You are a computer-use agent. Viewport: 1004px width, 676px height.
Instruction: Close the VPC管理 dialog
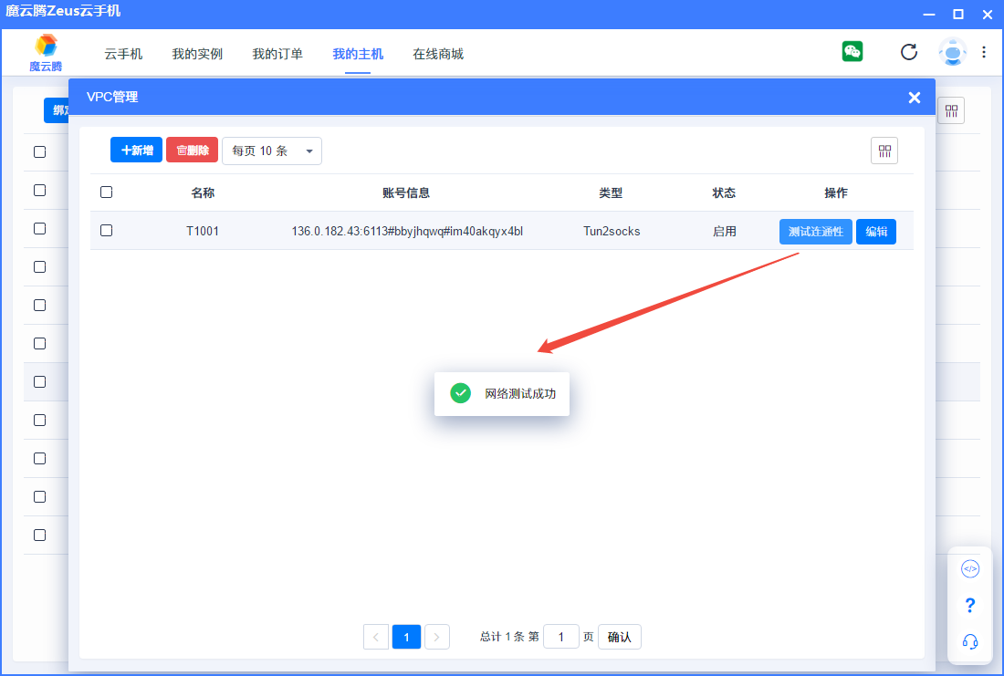click(914, 98)
